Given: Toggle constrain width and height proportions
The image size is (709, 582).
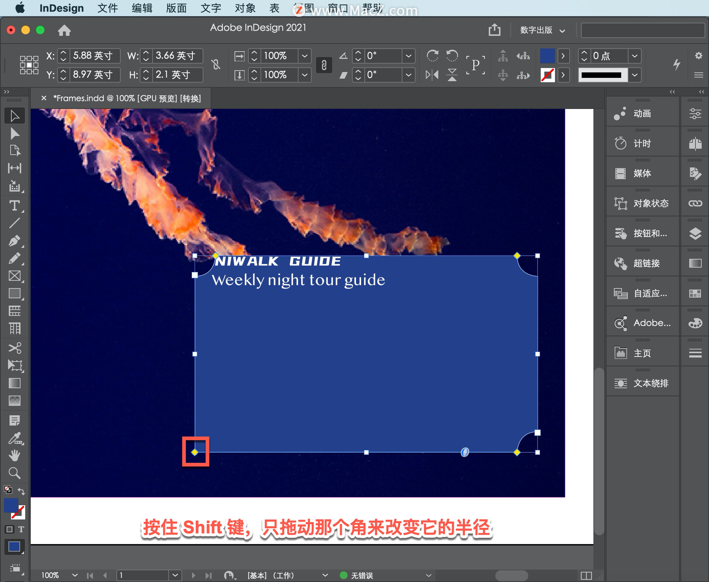Looking at the screenshot, I should 216,65.
